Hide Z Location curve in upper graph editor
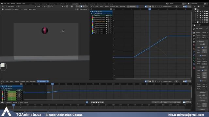 point(94,21)
